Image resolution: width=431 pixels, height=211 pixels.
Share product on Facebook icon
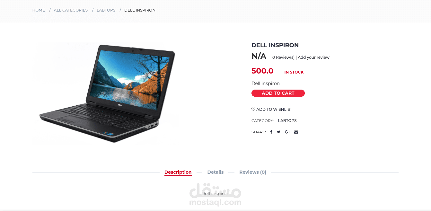tap(271, 132)
